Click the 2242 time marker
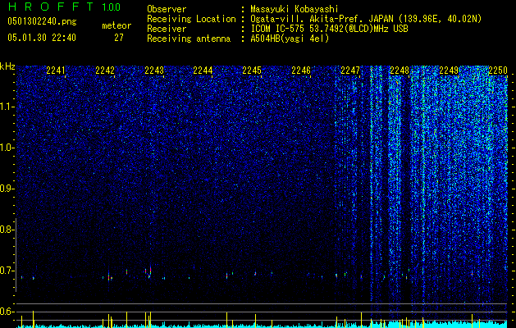 tap(105, 71)
